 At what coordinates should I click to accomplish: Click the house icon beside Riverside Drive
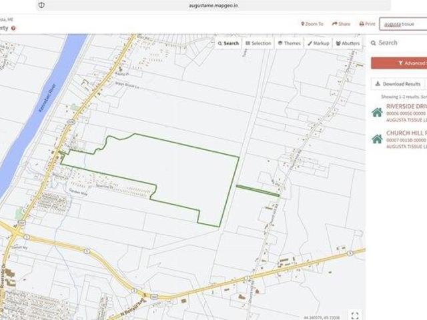tap(377, 112)
